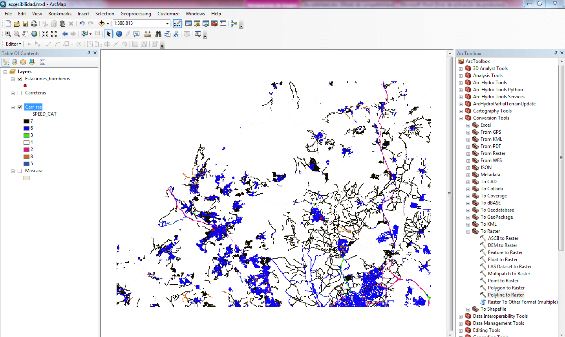The width and height of the screenshot is (565, 337).
Task: Select the Zoom In tool
Action: tap(8, 34)
